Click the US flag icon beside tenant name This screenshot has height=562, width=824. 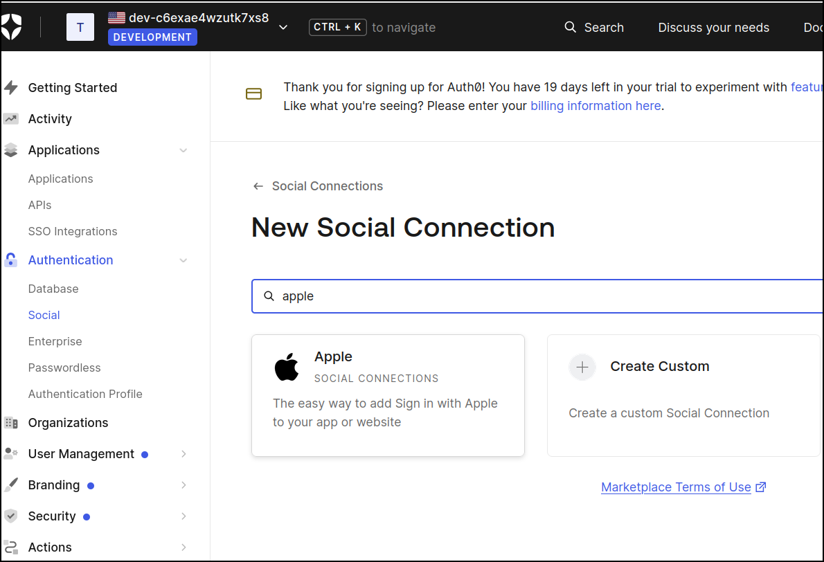(x=116, y=17)
